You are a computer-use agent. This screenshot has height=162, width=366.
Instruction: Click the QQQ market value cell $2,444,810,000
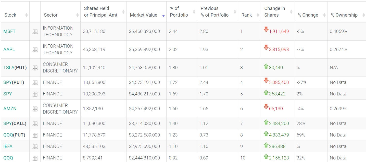click(x=144, y=158)
